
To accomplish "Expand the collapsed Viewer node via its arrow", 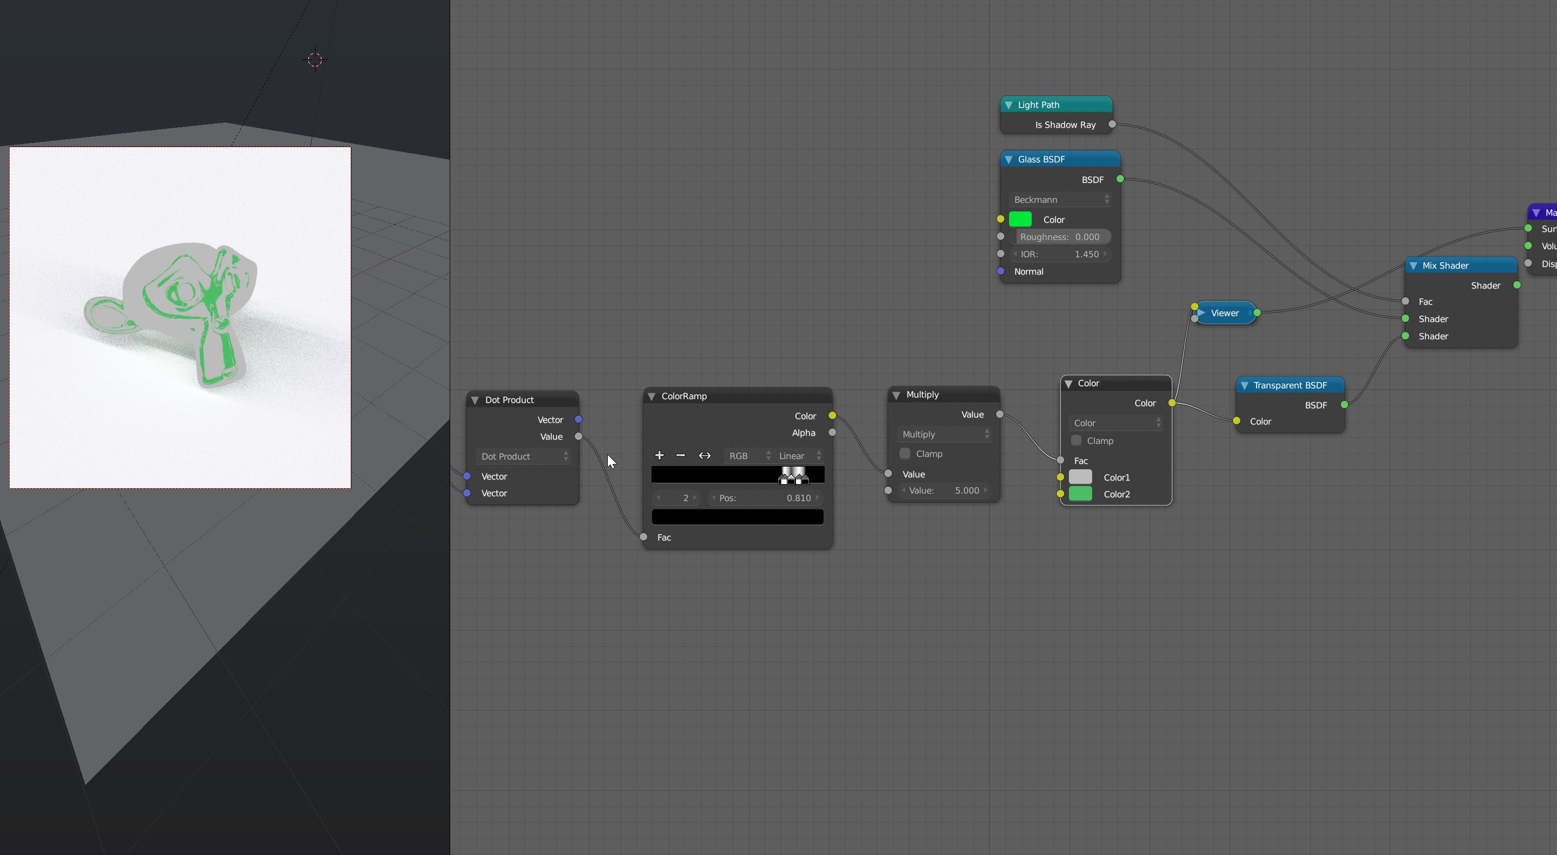I will [x=1202, y=313].
